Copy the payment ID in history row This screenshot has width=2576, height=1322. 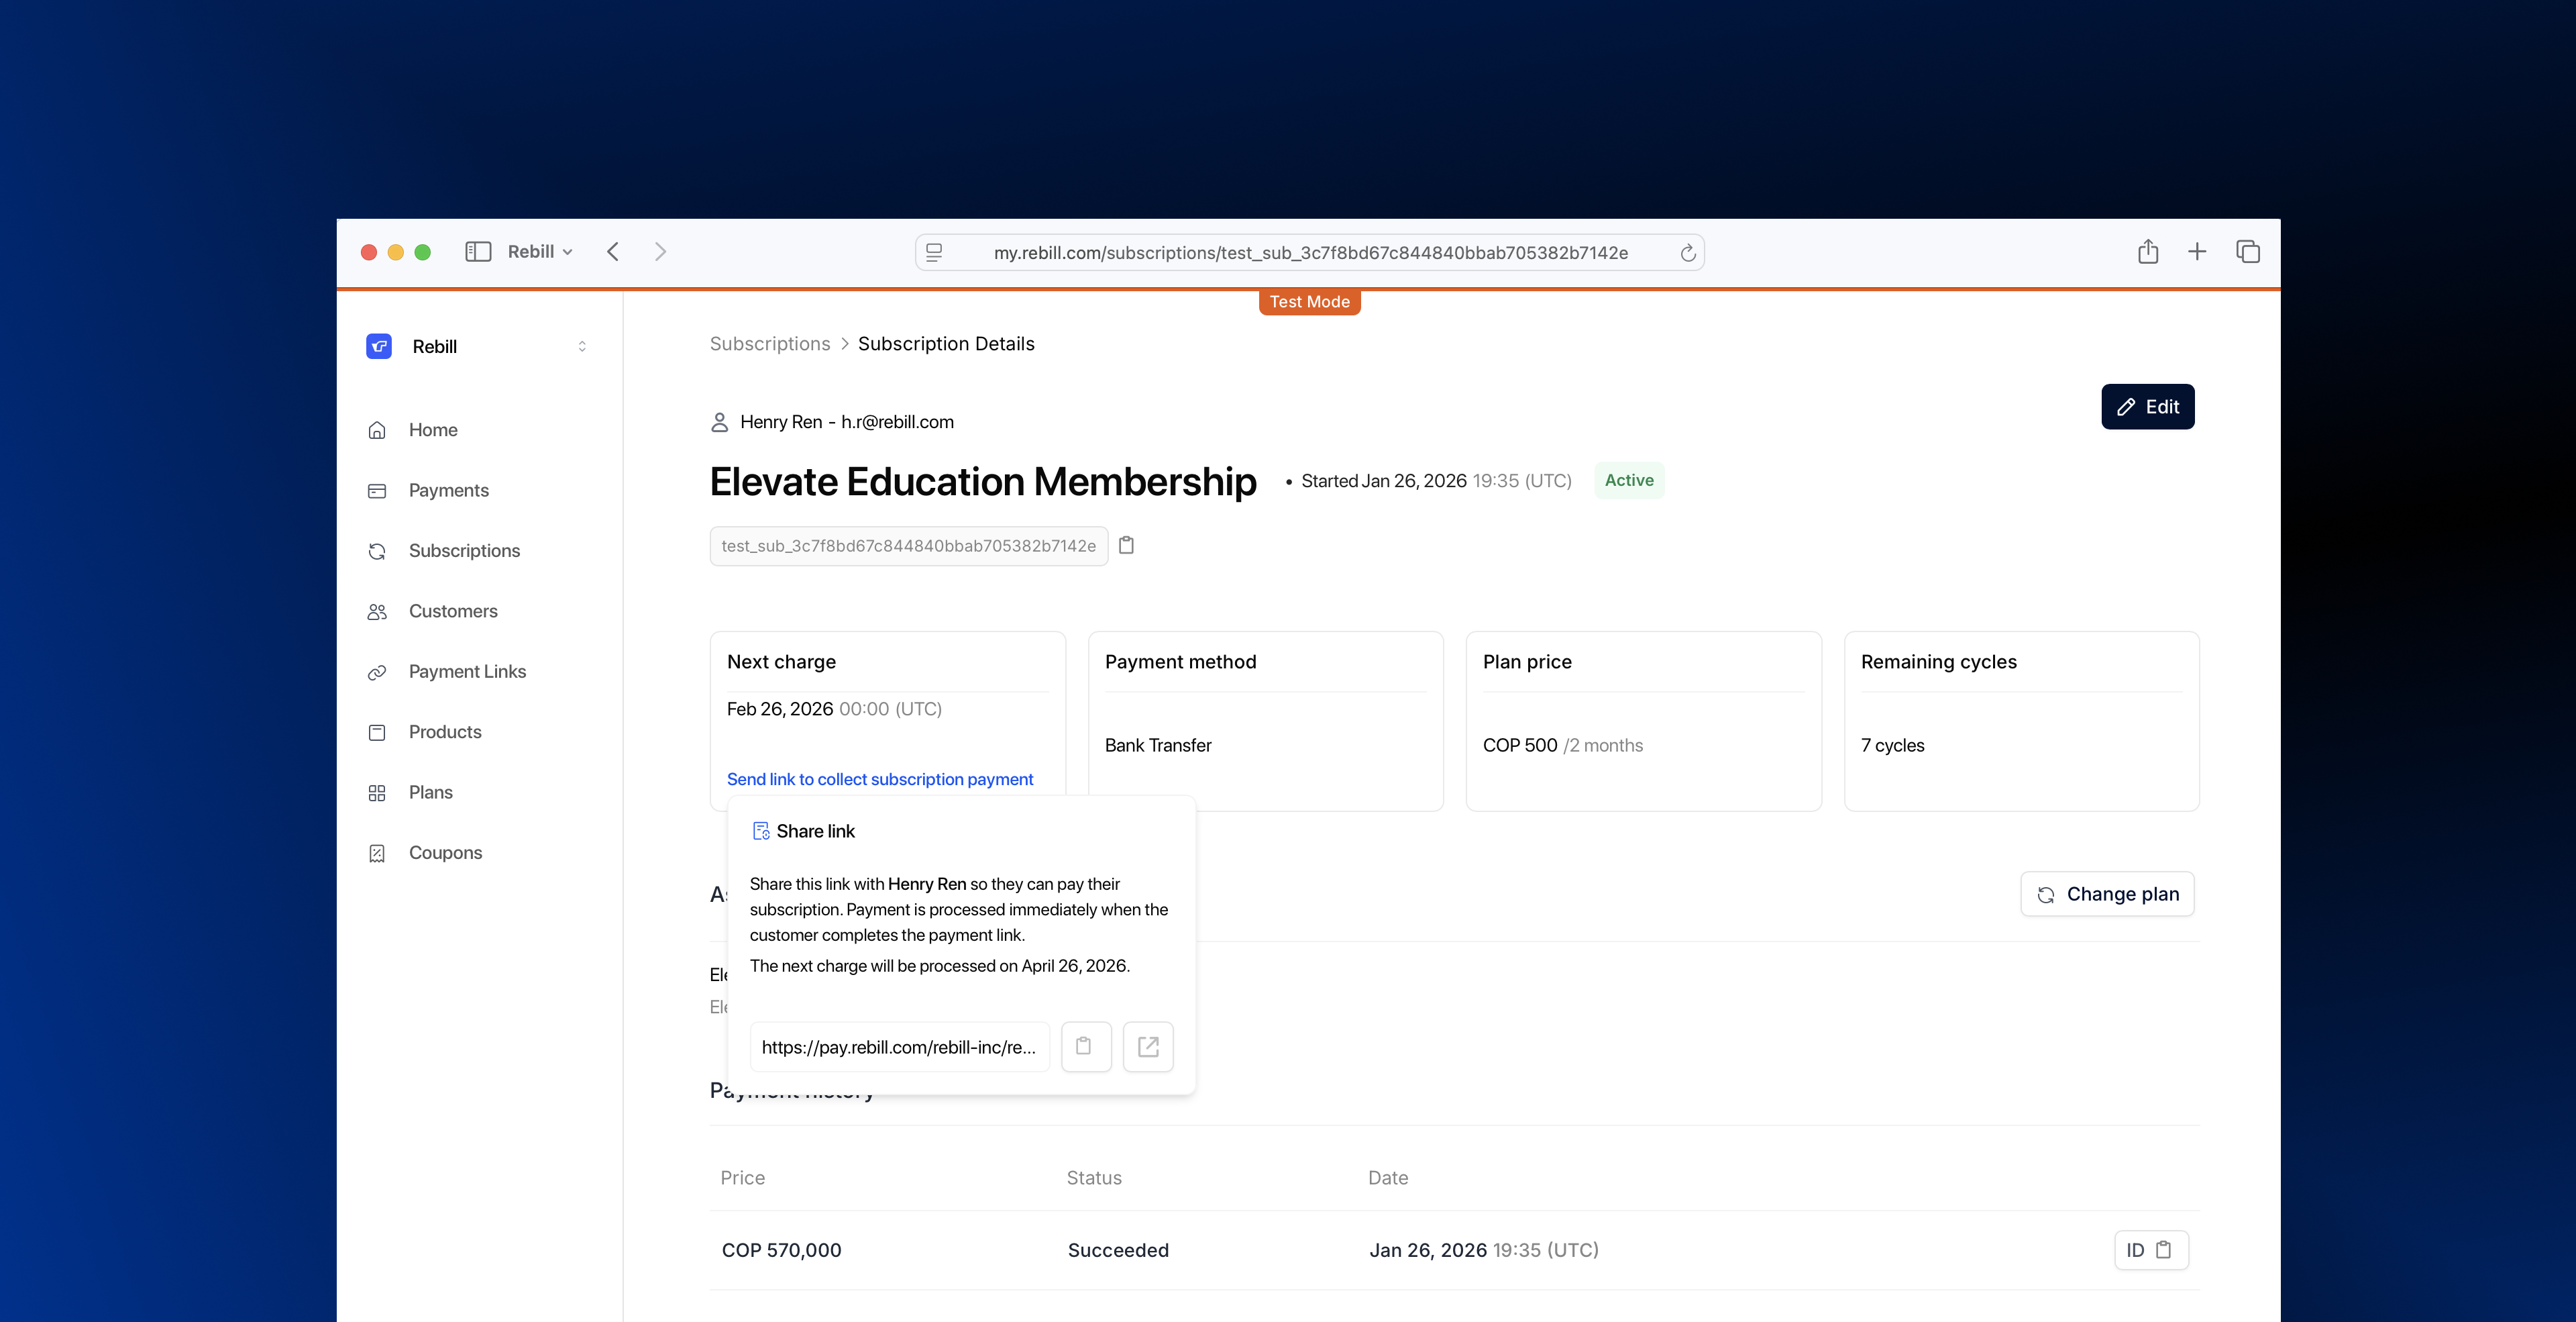[2151, 1250]
